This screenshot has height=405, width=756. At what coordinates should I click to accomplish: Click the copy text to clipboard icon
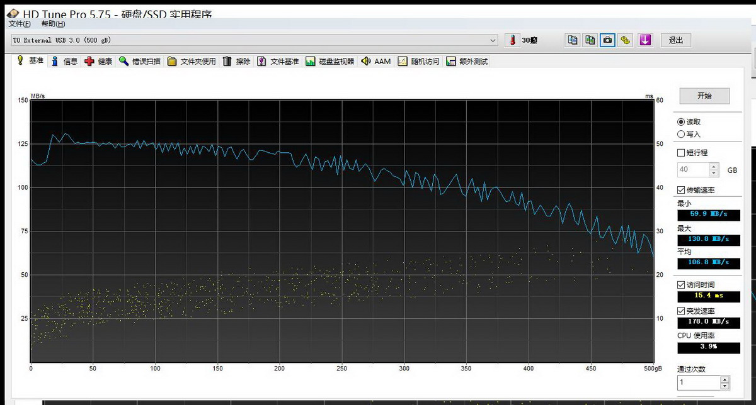coord(572,40)
